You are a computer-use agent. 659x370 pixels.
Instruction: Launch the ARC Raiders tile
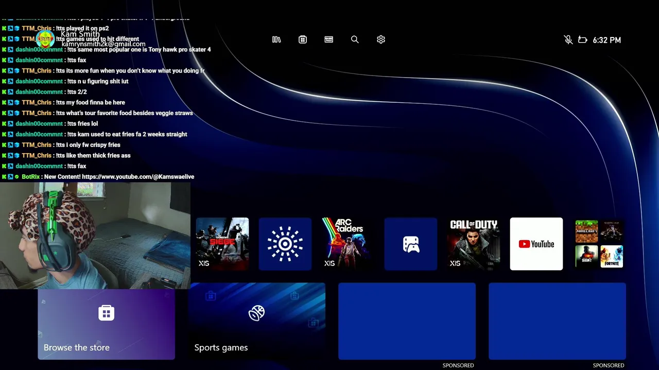[348, 244]
